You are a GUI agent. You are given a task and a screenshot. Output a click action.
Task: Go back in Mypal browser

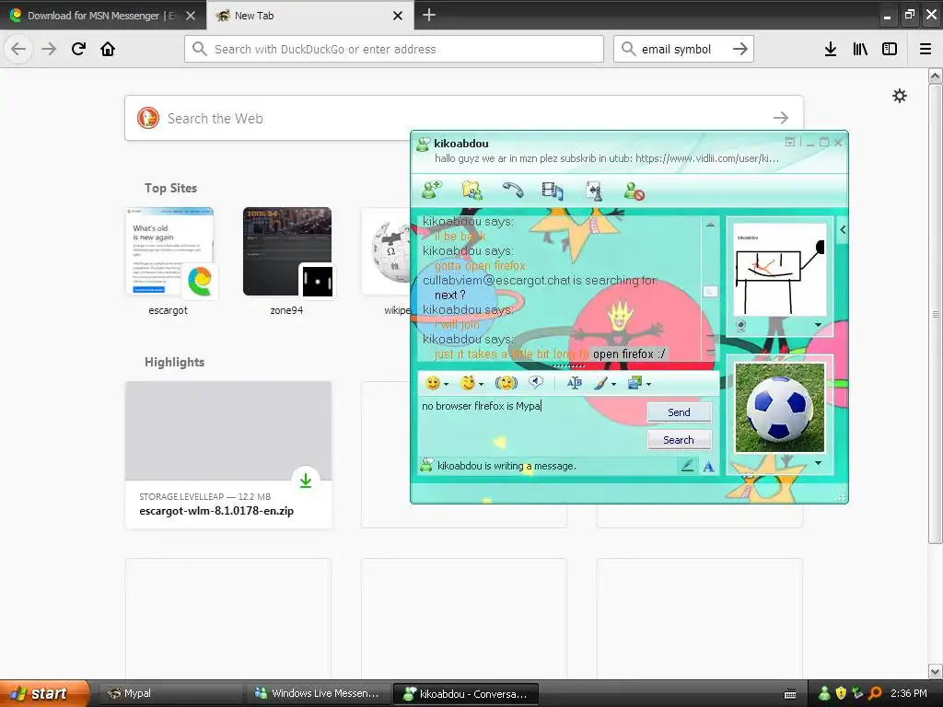pos(18,49)
